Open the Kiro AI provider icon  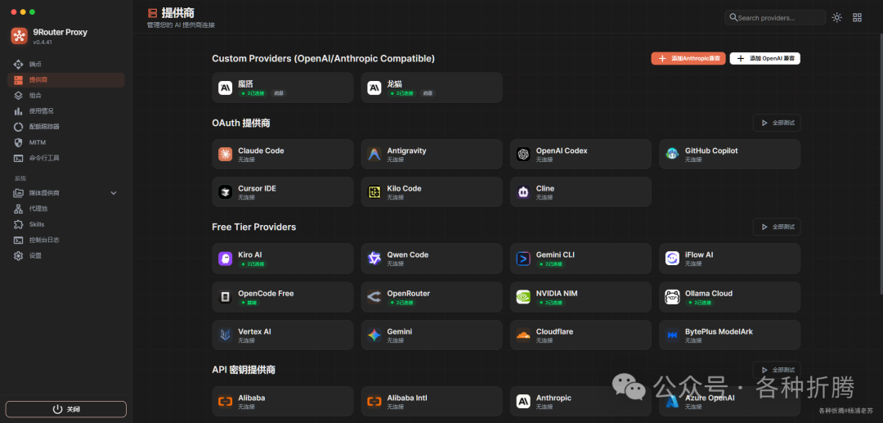[226, 259]
